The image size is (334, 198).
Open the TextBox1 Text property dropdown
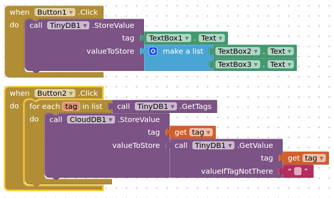212,38
